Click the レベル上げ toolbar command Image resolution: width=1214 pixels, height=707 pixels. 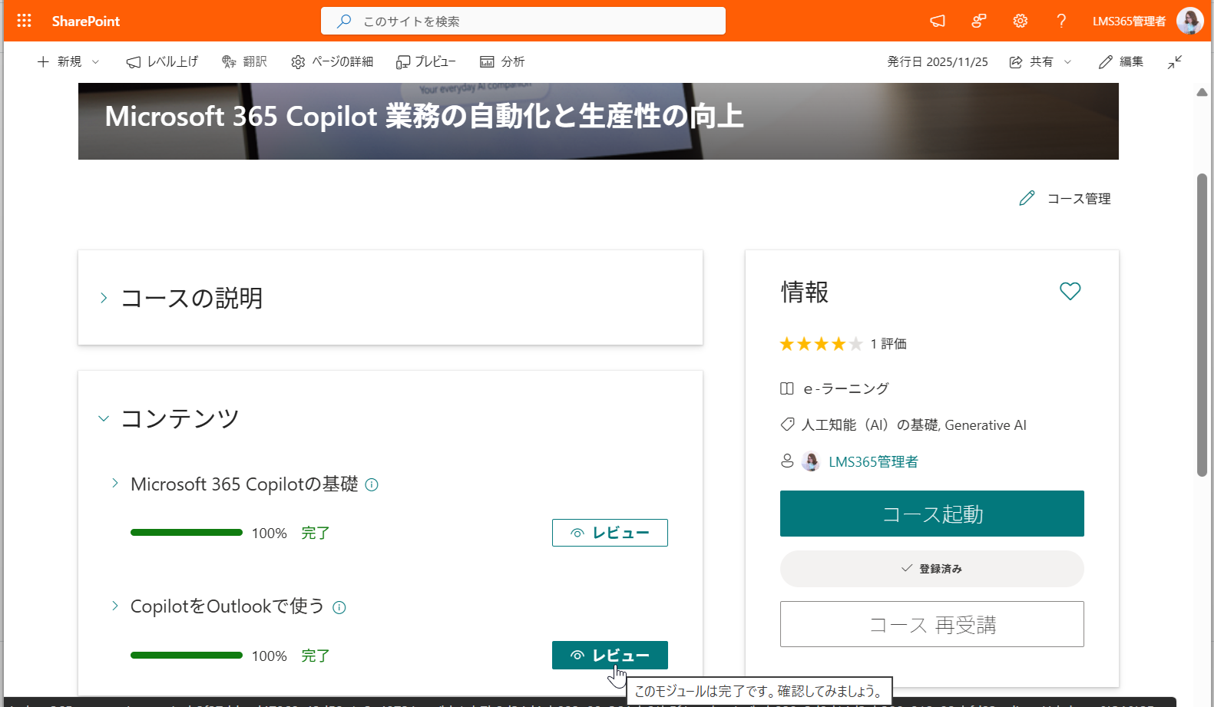[x=162, y=61]
